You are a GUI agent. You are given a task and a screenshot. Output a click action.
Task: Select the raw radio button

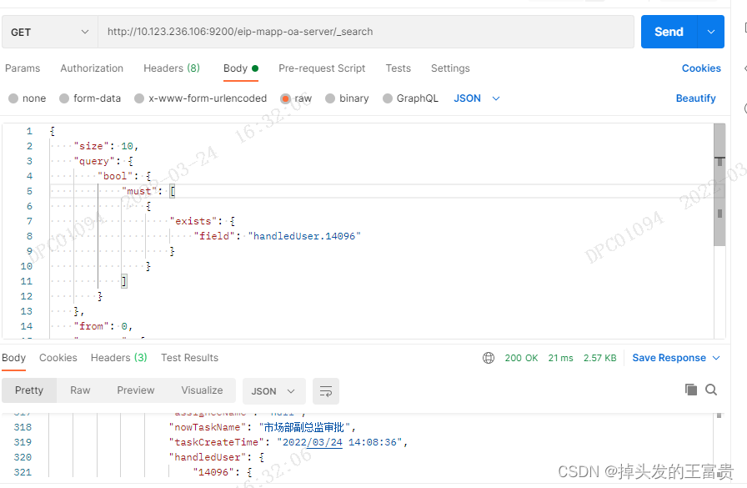click(x=285, y=98)
